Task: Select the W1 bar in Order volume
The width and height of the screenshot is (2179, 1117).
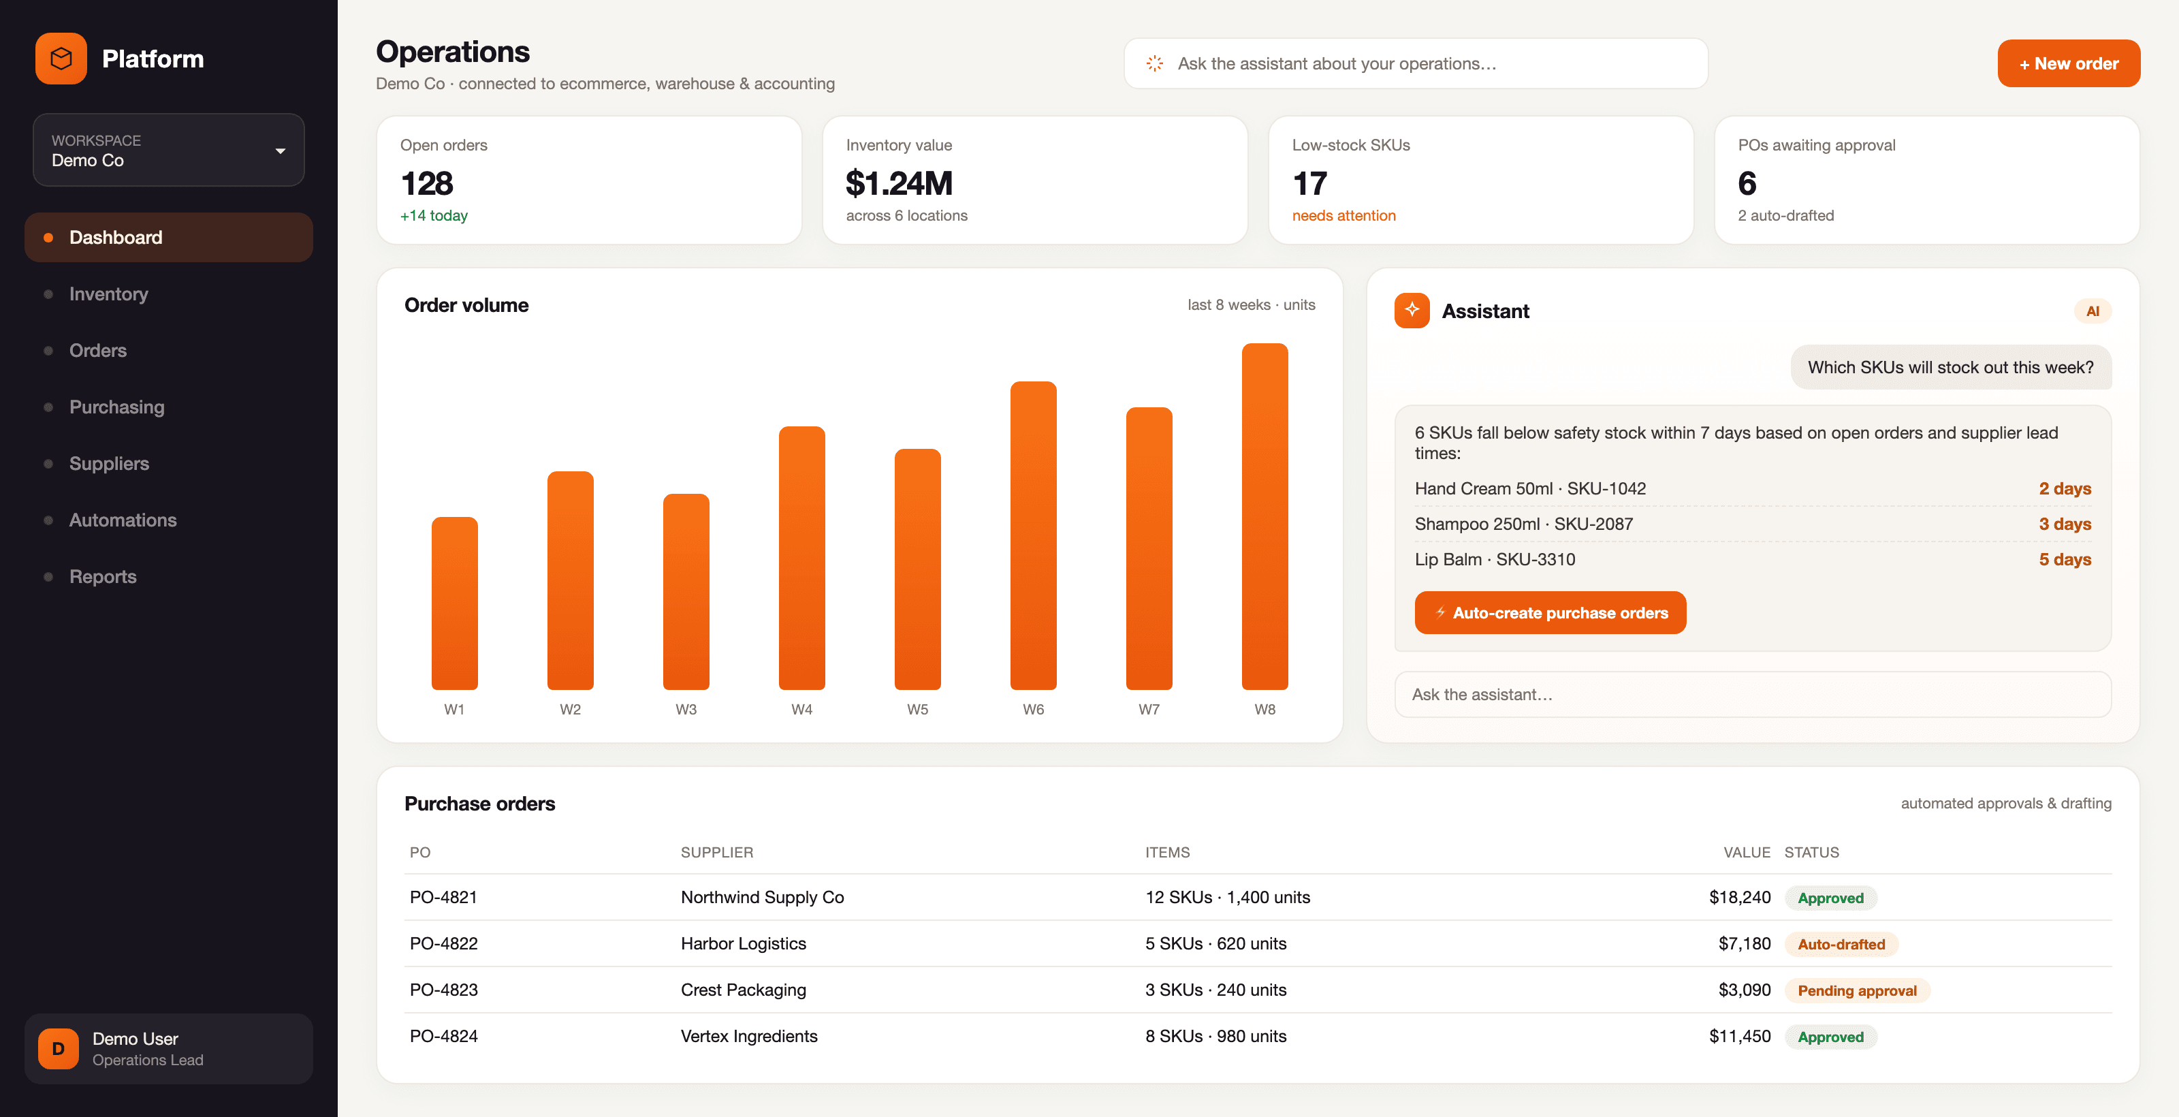Action: coord(454,603)
